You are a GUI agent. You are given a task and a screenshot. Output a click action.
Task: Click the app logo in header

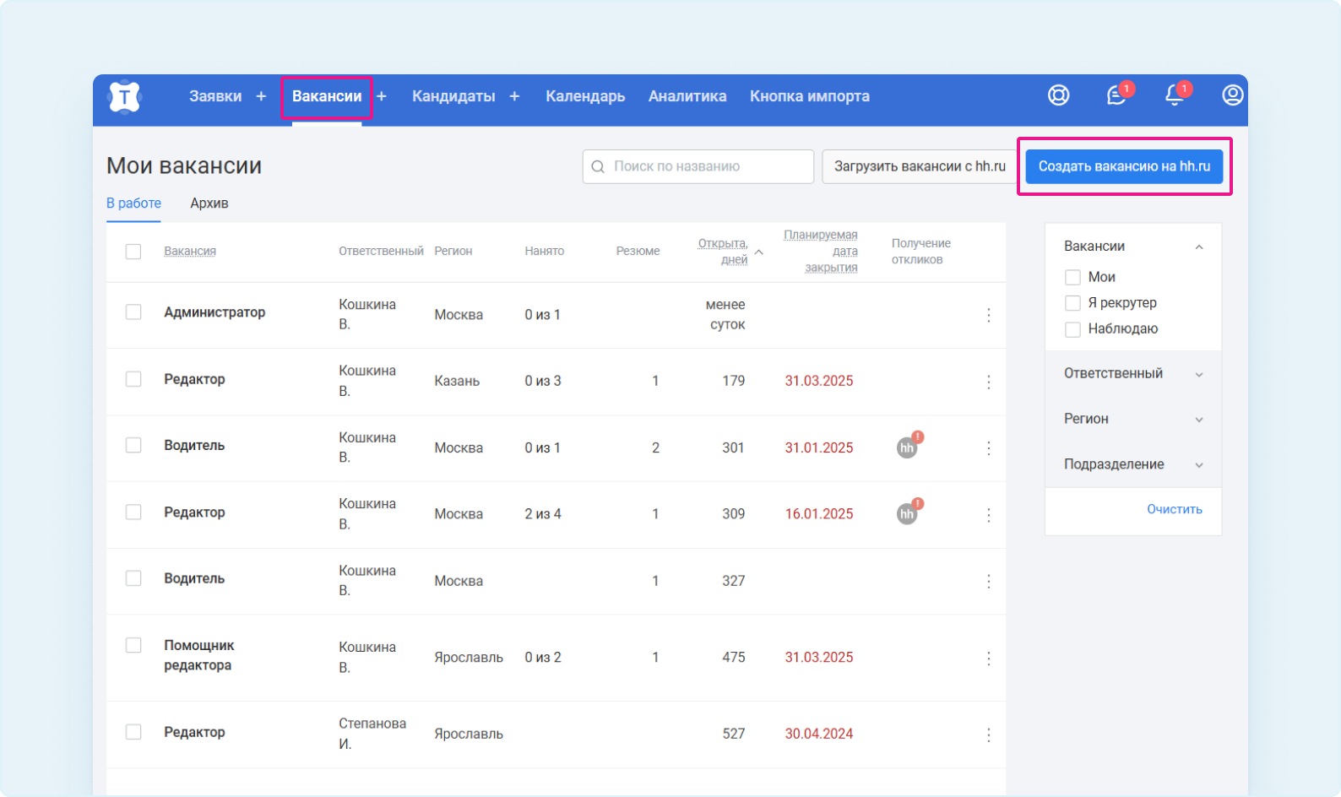pos(124,97)
